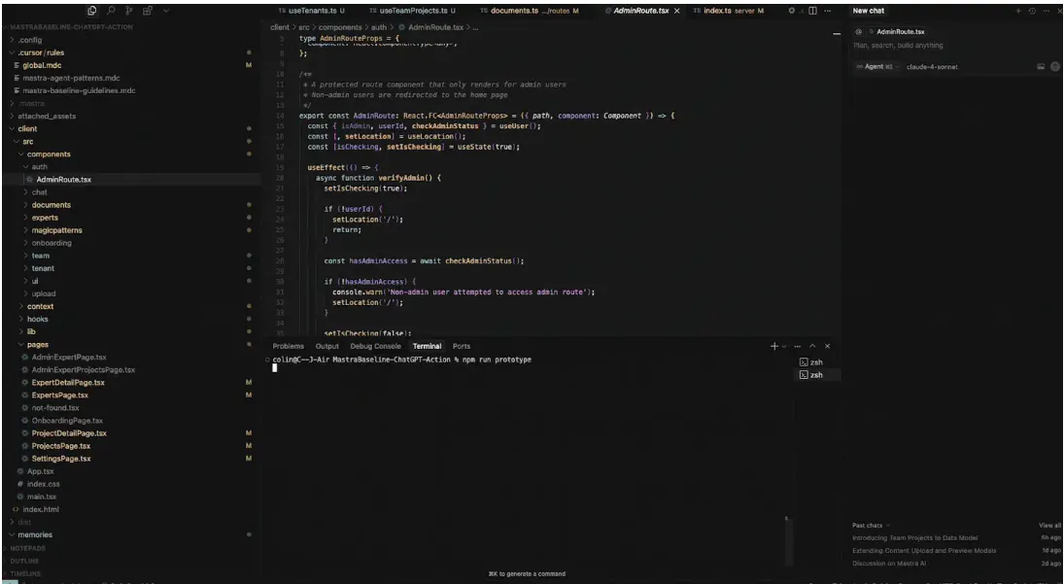Open the Source Control view icon
Viewport: 1064px width, 584px height.
(x=129, y=11)
